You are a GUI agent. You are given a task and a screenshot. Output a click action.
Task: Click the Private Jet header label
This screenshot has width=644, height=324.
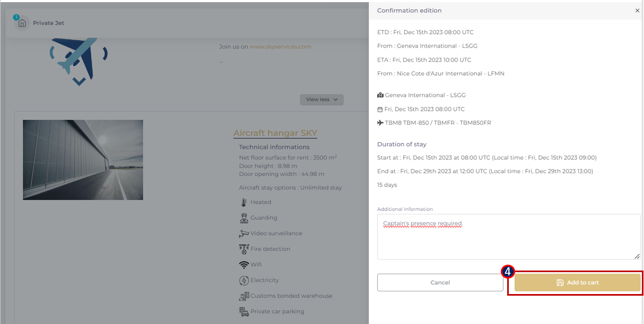coord(49,23)
